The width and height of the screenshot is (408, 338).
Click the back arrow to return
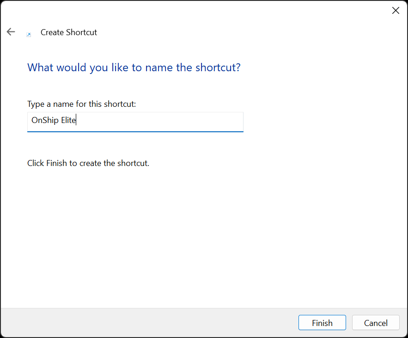[x=11, y=32]
